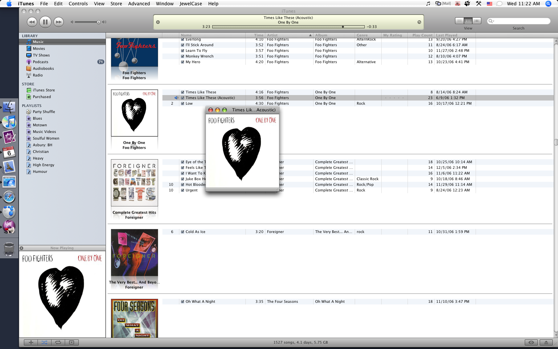558x349 pixels.
Task: Uncheck the Low song checkbox
Action: [x=183, y=103]
